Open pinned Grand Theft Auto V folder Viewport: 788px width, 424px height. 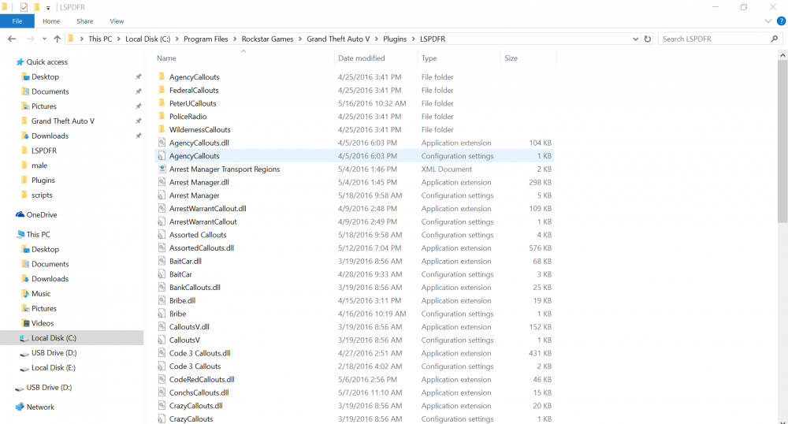[63, 121]
